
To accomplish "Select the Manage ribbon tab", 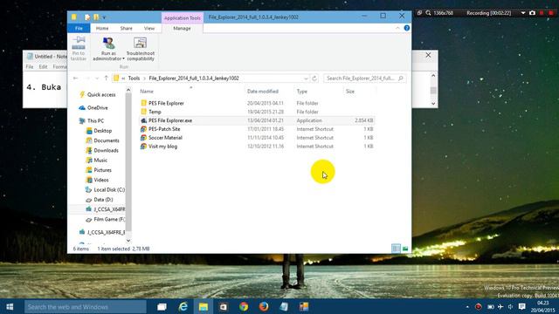I will pos(182,28).
